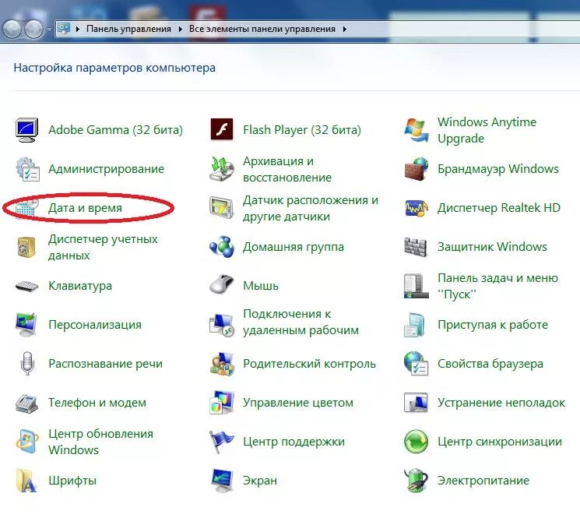
Task: Open the Родительский контроль link
Action: [309, 364]
